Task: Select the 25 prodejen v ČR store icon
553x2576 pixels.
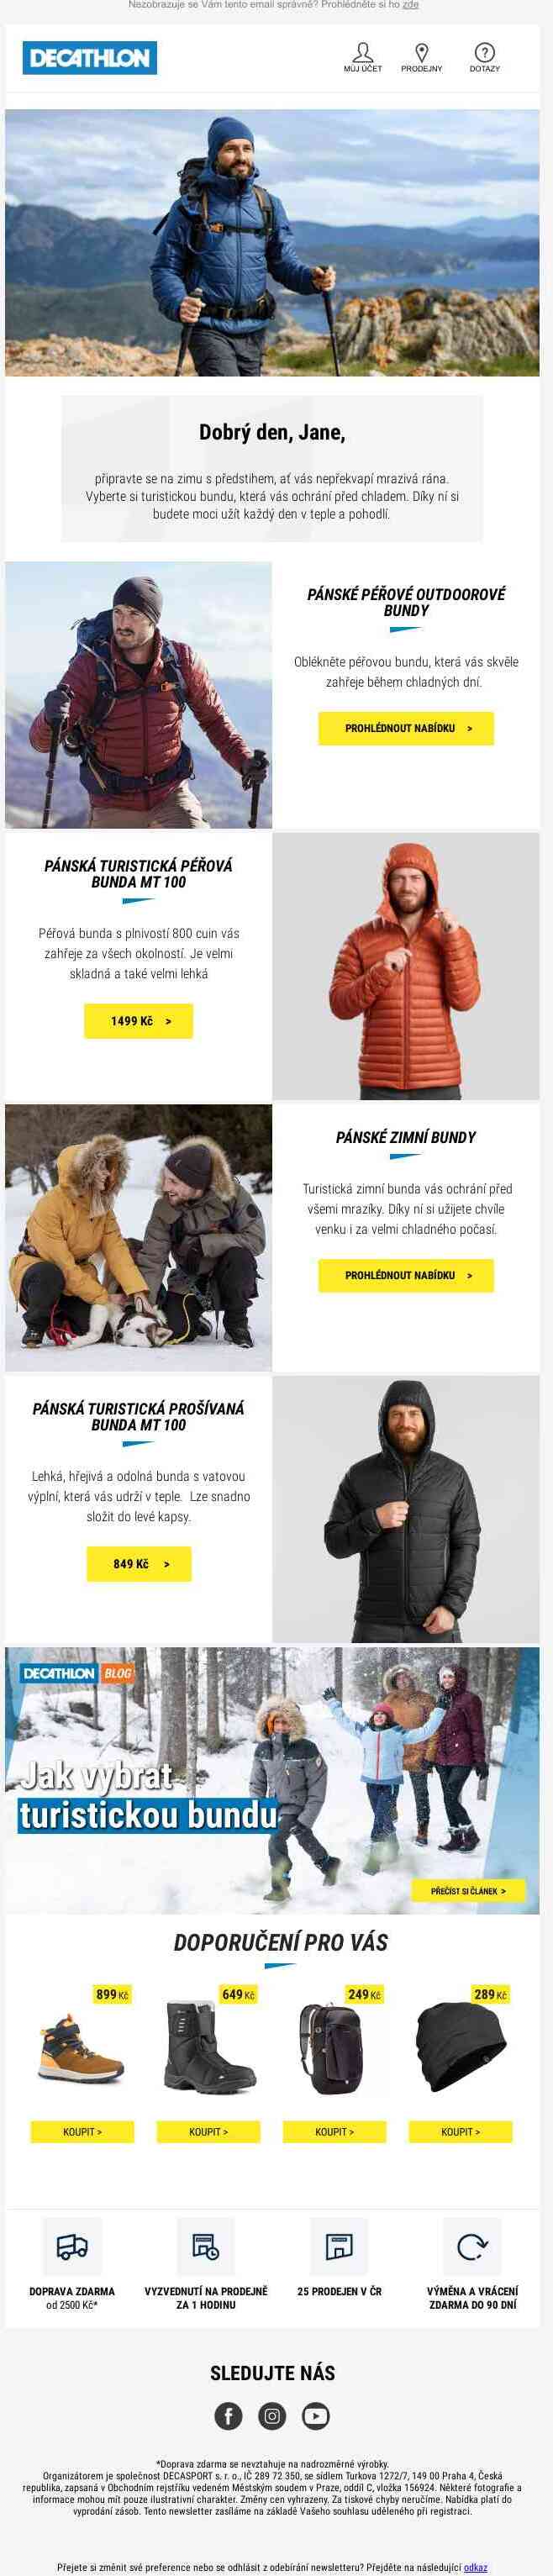Action: click(x=339, y=2246)
